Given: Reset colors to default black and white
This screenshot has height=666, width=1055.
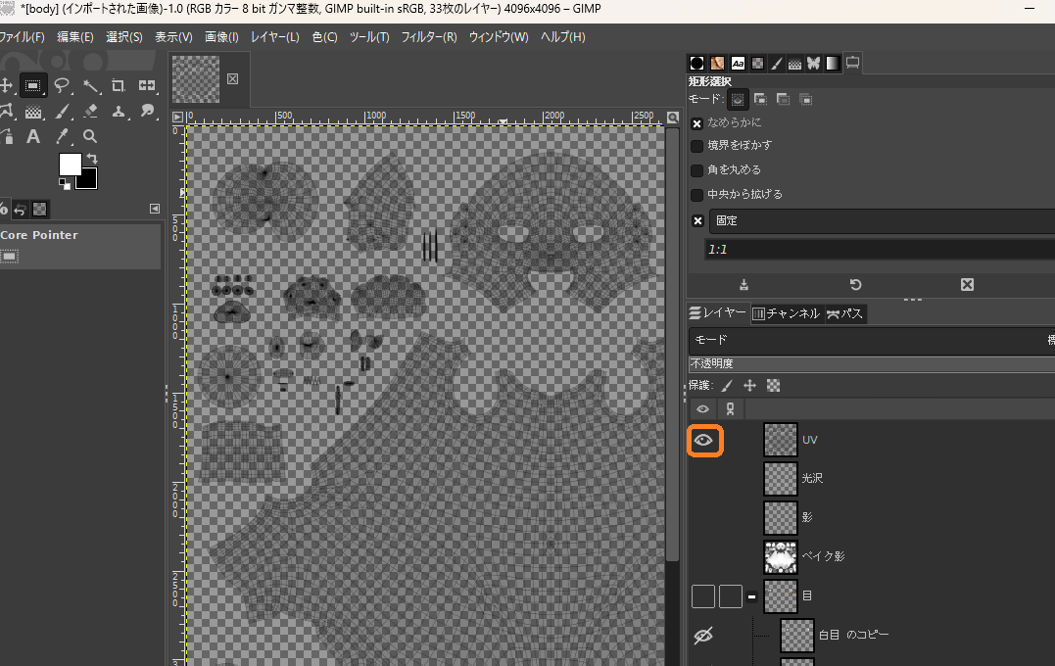Looking at the screenshot, I should point(64,184).
